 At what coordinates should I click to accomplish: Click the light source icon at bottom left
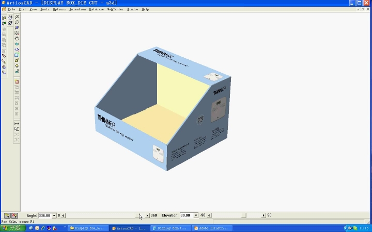coord(7,216)
